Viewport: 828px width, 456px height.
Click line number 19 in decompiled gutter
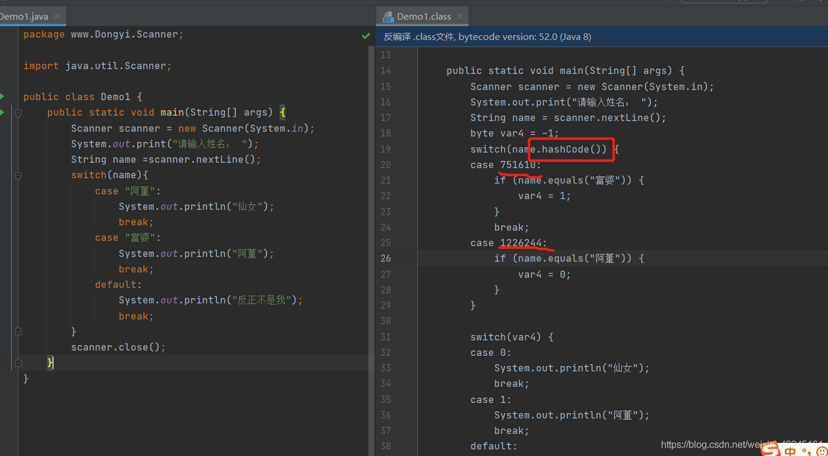pyautogui.click(x=385, y=149)
